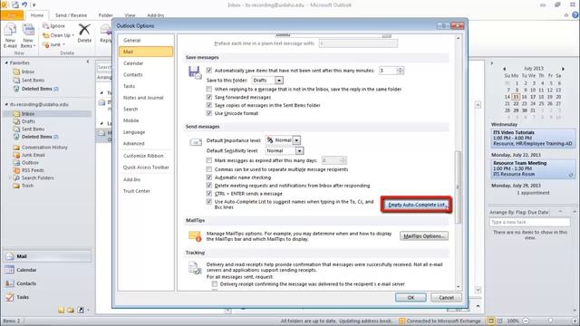Click Cancel in Outlook Options
The height and width of the screenshot is (326, 580).
[x=447, y=298]
